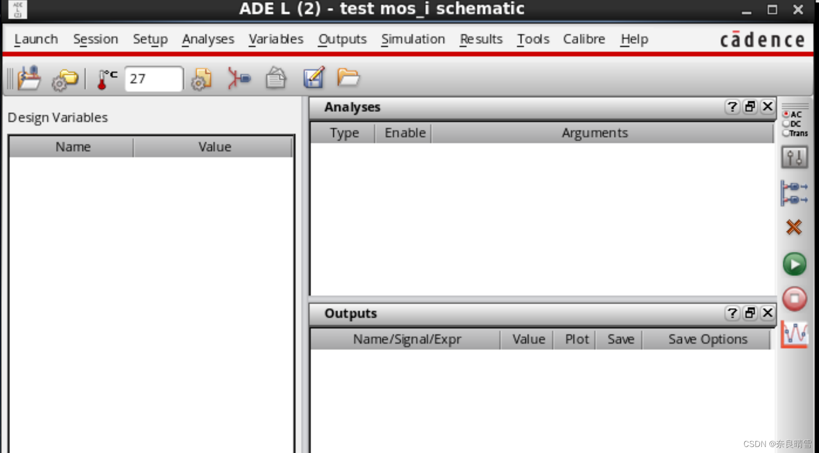Image resolution: width=819 pixels, height=453 pixels.
Task: Open the Calibre menu
Action: (584, 39)
